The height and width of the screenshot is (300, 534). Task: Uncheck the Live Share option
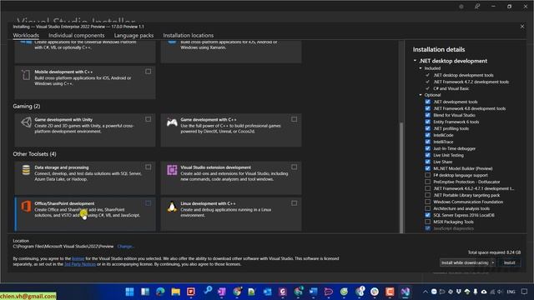(x=428, y=162)
